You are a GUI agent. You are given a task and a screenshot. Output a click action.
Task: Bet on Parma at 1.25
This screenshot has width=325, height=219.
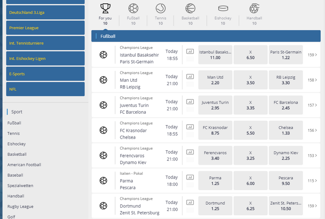click(215, 181)
